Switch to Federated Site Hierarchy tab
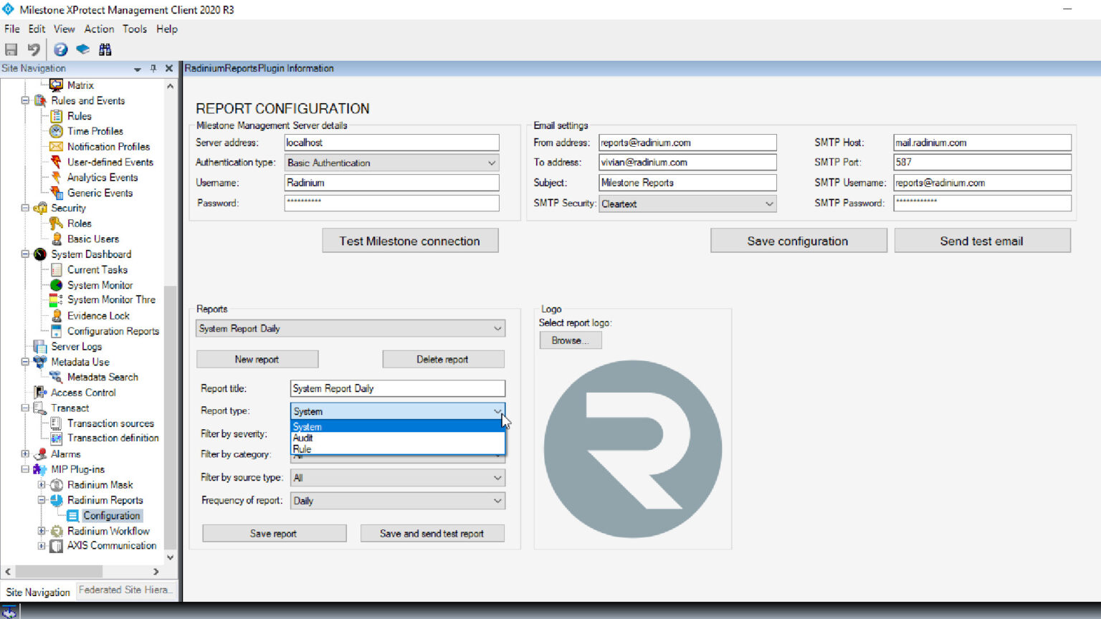1101x619 pixels. 125,590
